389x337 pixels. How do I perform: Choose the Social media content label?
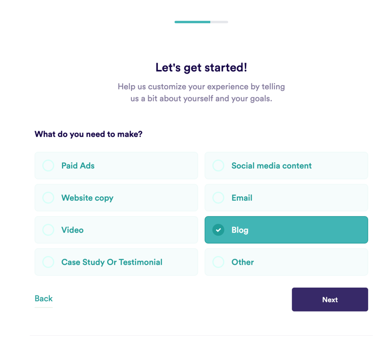click(272, 166)
